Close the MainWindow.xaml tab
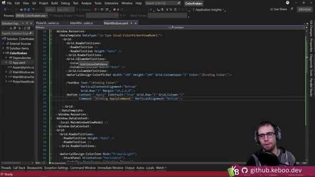 pos(136,23)
